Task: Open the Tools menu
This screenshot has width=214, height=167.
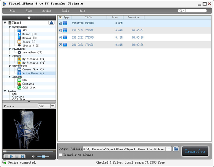Action: [x=65, y=11]
